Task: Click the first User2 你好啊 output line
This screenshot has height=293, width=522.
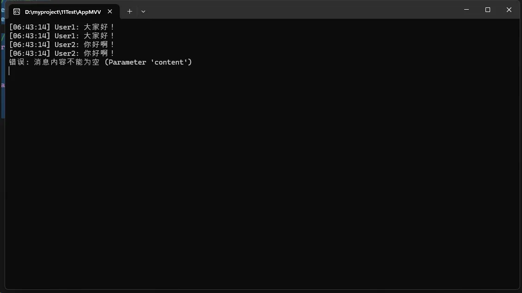Action: (x=61, y=45)
